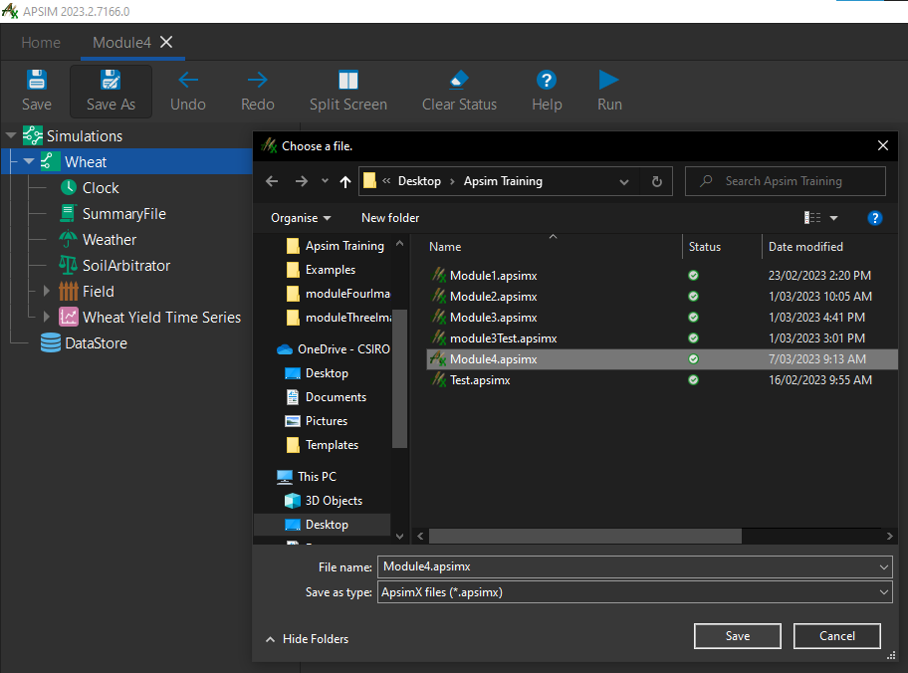Refresh the folder listing
Image resolution: width=908 pixels, height=673 pixels.
point(657,182)
